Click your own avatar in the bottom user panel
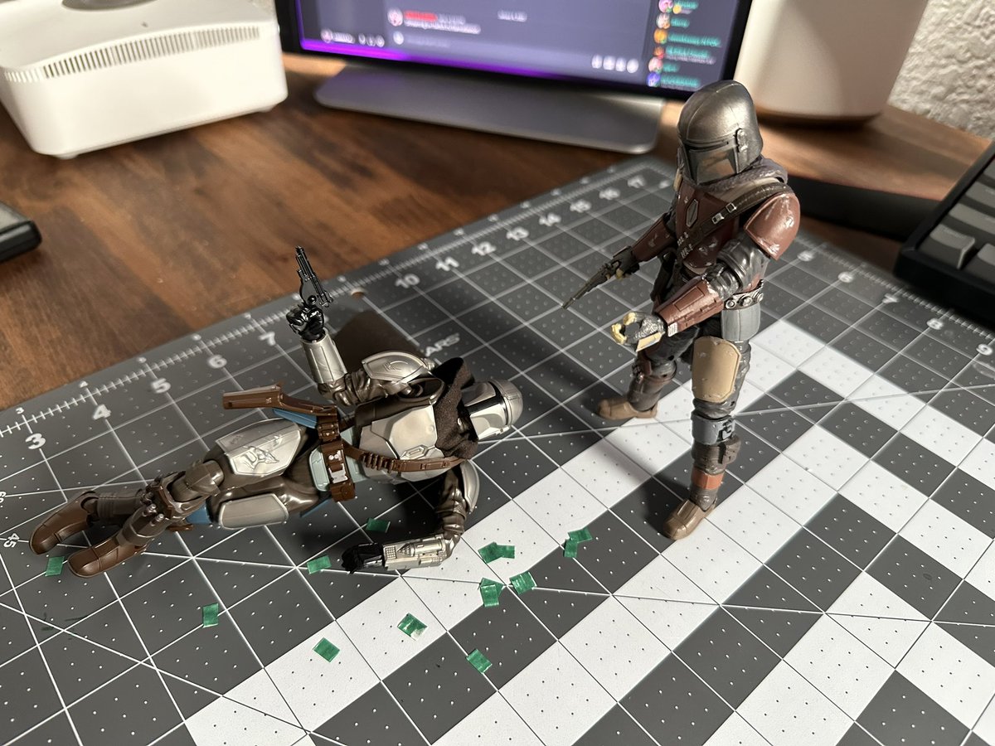Viewport: 995px width, 746px height. point(327,36)
